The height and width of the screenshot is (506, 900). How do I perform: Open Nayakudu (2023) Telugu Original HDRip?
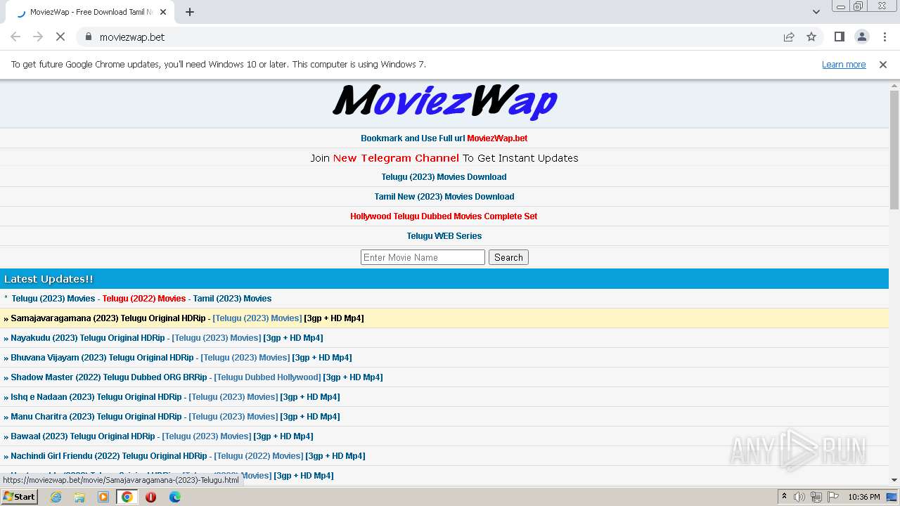point(88,338)
